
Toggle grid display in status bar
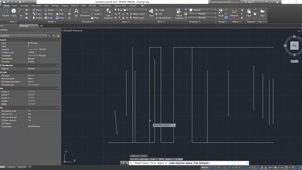(x=211, y=168)
